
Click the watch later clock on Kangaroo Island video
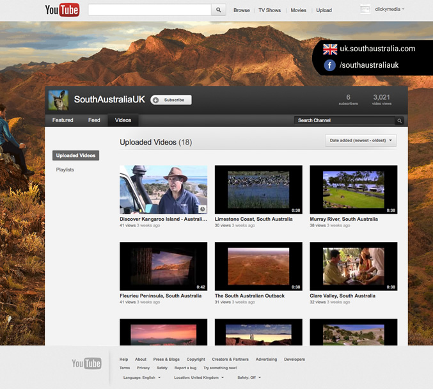coord(202,209)
